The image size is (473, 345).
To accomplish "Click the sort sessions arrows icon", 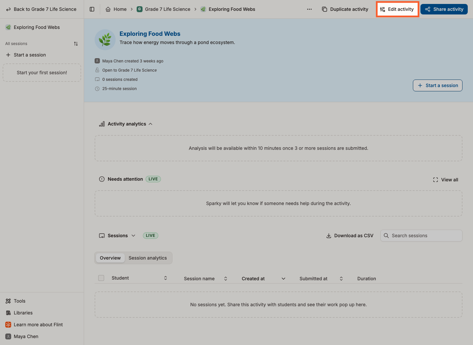I will pyautogui.click(x=76, y=44).
